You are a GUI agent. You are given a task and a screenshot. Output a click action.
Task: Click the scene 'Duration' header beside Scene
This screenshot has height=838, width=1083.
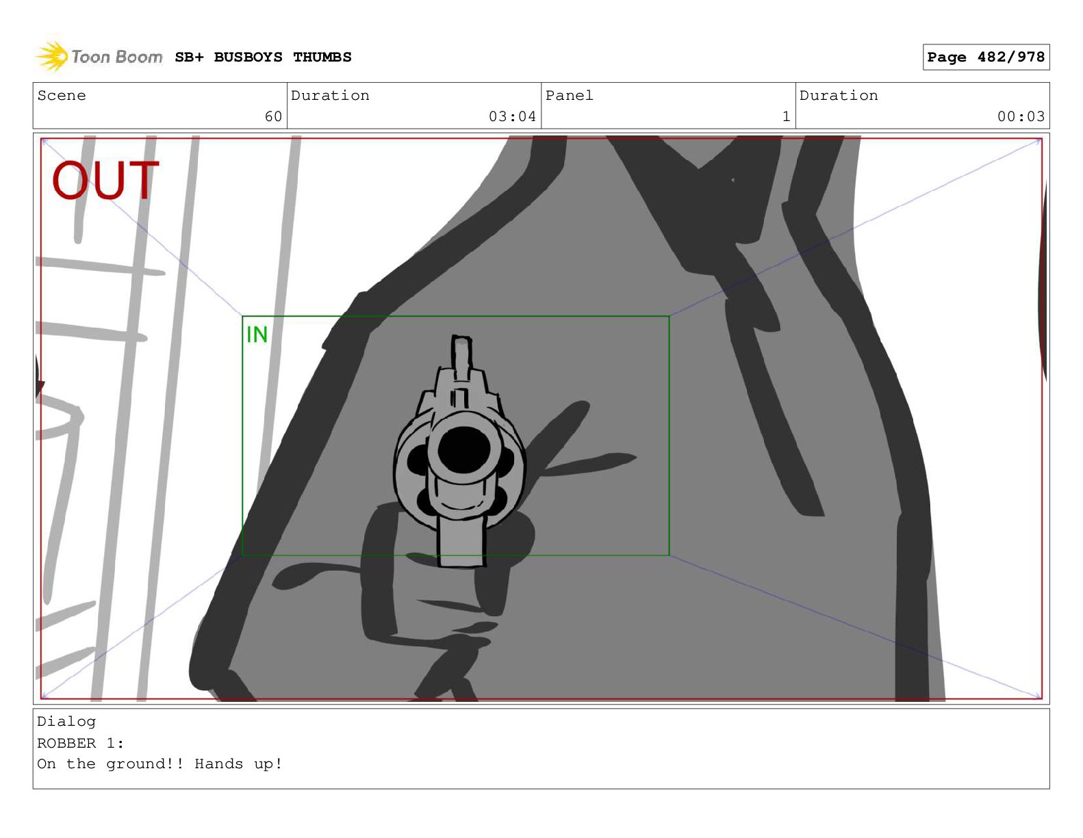click(330, 96)
